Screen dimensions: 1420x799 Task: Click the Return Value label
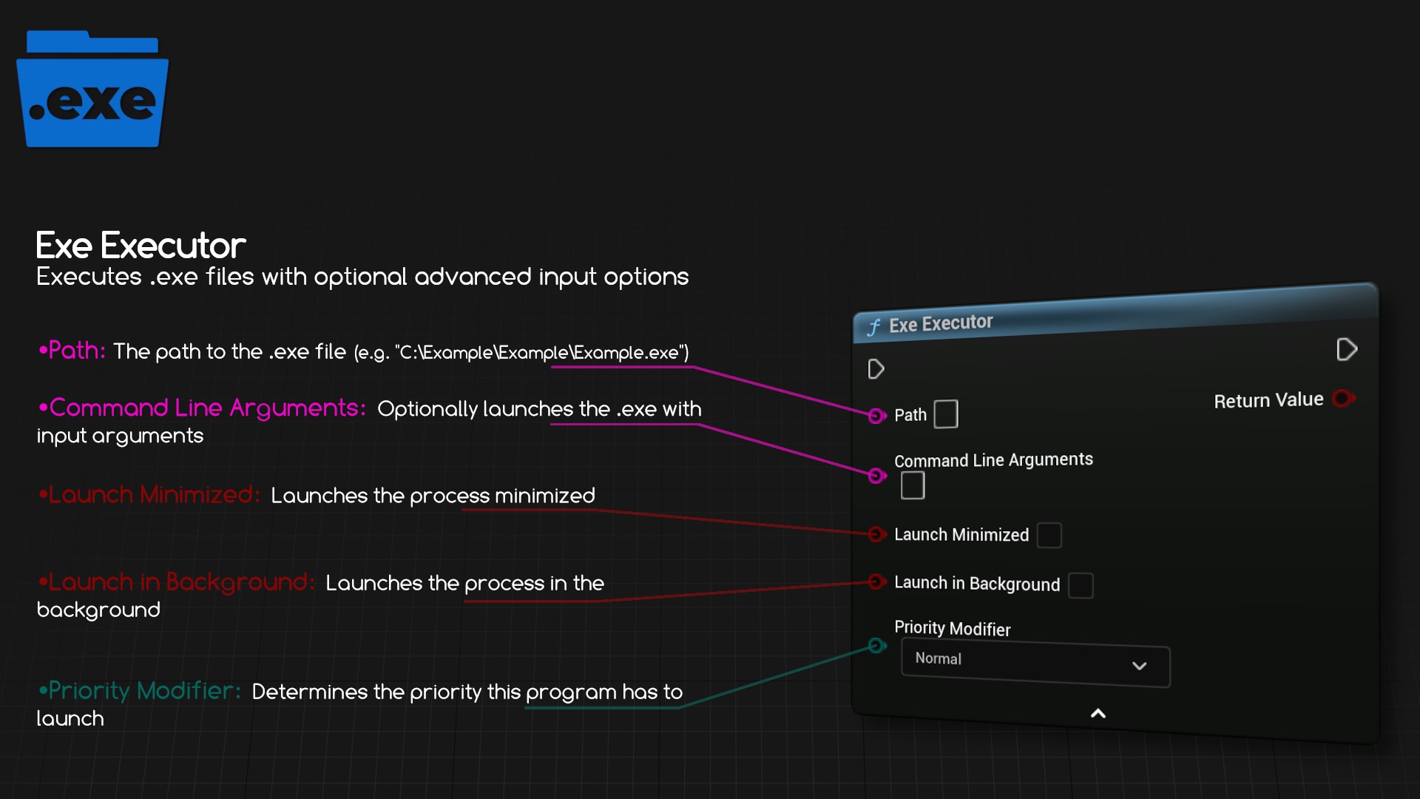(x=1268, y=400)
